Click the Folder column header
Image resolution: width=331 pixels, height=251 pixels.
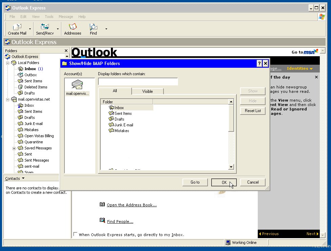click(x=126, y=102)
